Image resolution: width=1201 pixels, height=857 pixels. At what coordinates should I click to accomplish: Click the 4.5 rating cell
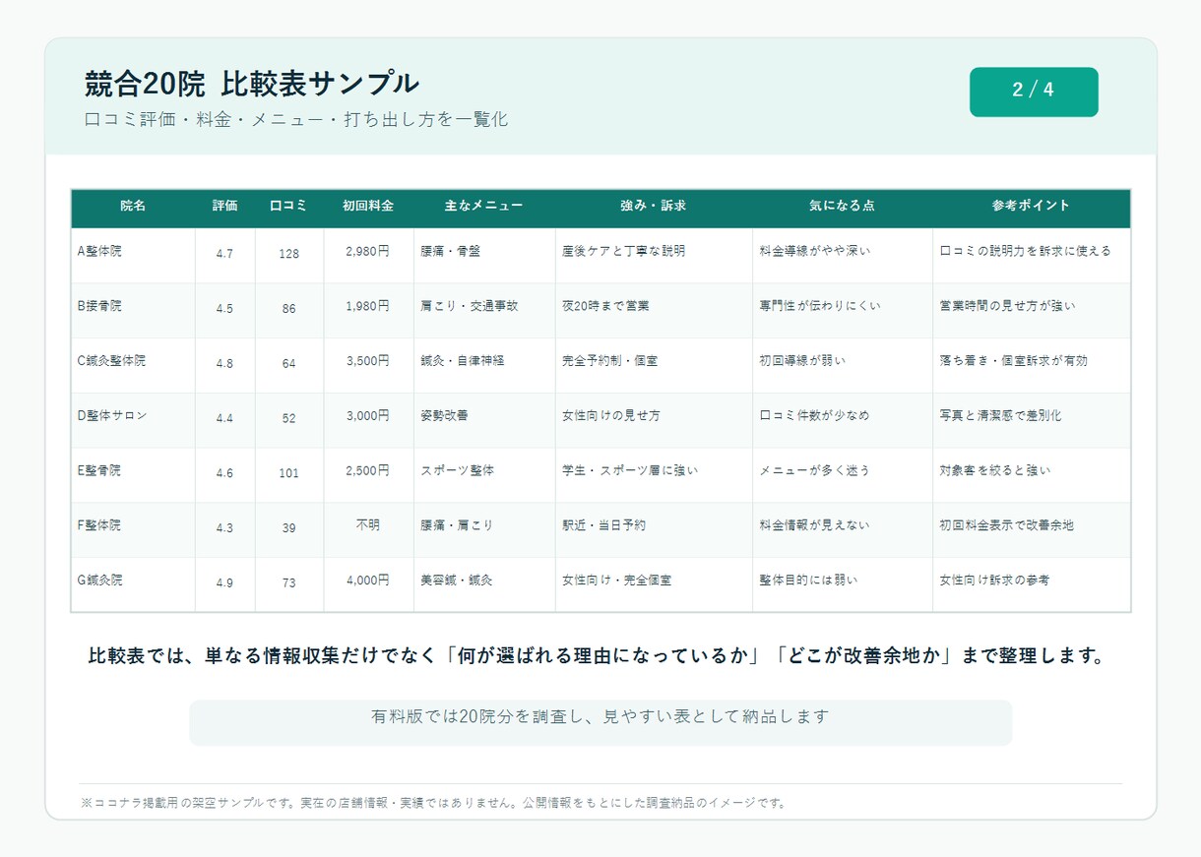[224, 309]
